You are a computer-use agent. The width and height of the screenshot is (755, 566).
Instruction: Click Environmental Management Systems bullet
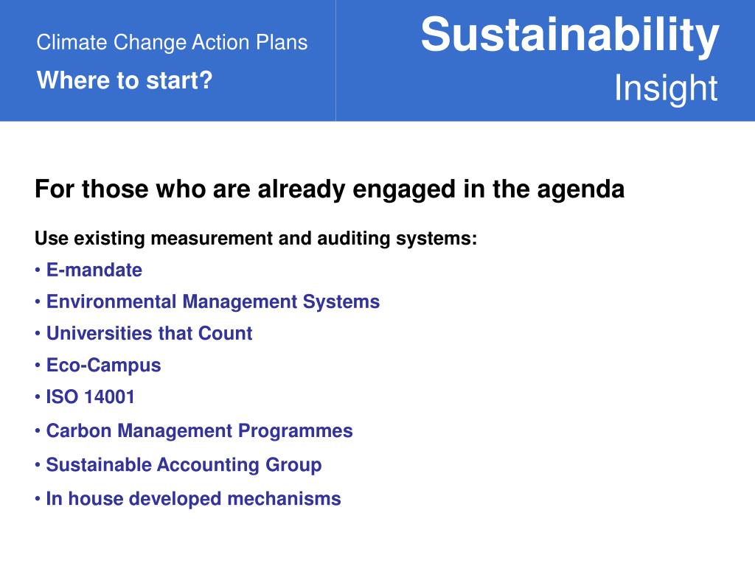(213, 302)
